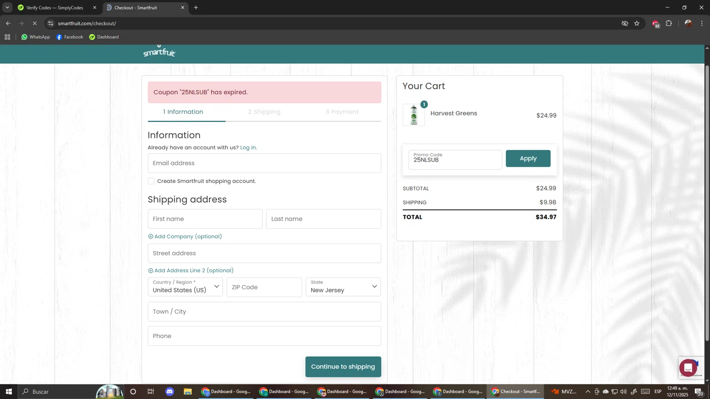
Task: Open the Chrome profile avatar
Action: [688, 23]
